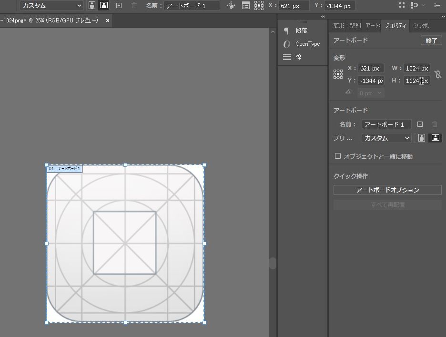Collapse the Properties panel group with double arrows
This screenshot has width=446, height=337.
coord(443,16)
